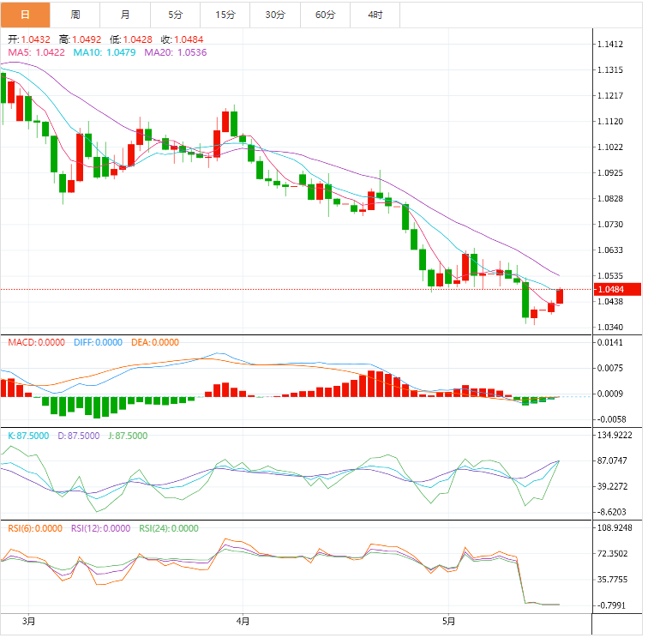Click the 108.9248 RSI axis label
This screenshot has height=644, width=648.
click(615, 528)
